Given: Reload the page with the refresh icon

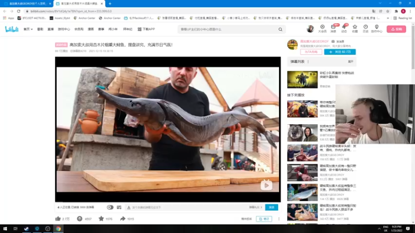Looking at the screenshot, I should [19, 11].
